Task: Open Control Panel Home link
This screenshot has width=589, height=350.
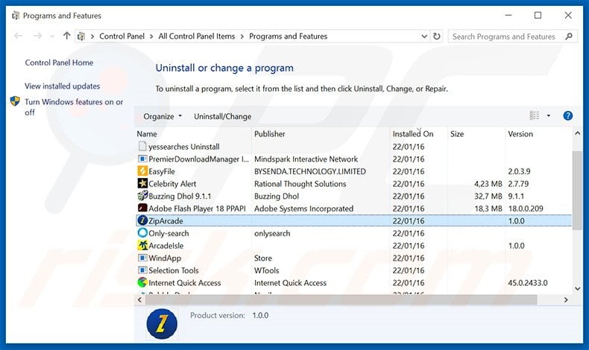Action: tap(59, 63)
